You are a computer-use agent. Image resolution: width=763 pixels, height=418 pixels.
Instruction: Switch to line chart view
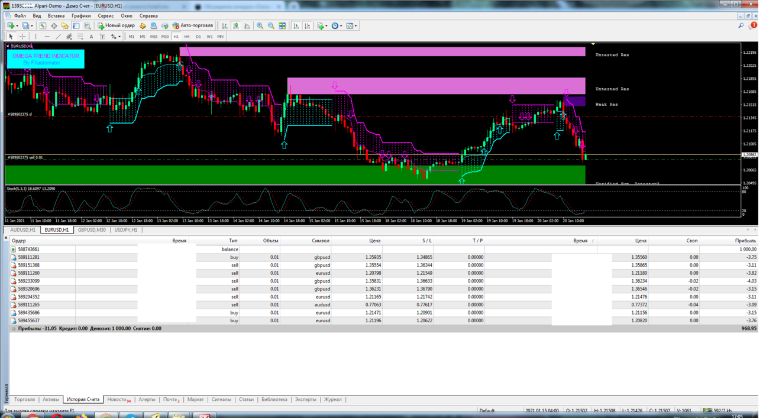point(247,26)
